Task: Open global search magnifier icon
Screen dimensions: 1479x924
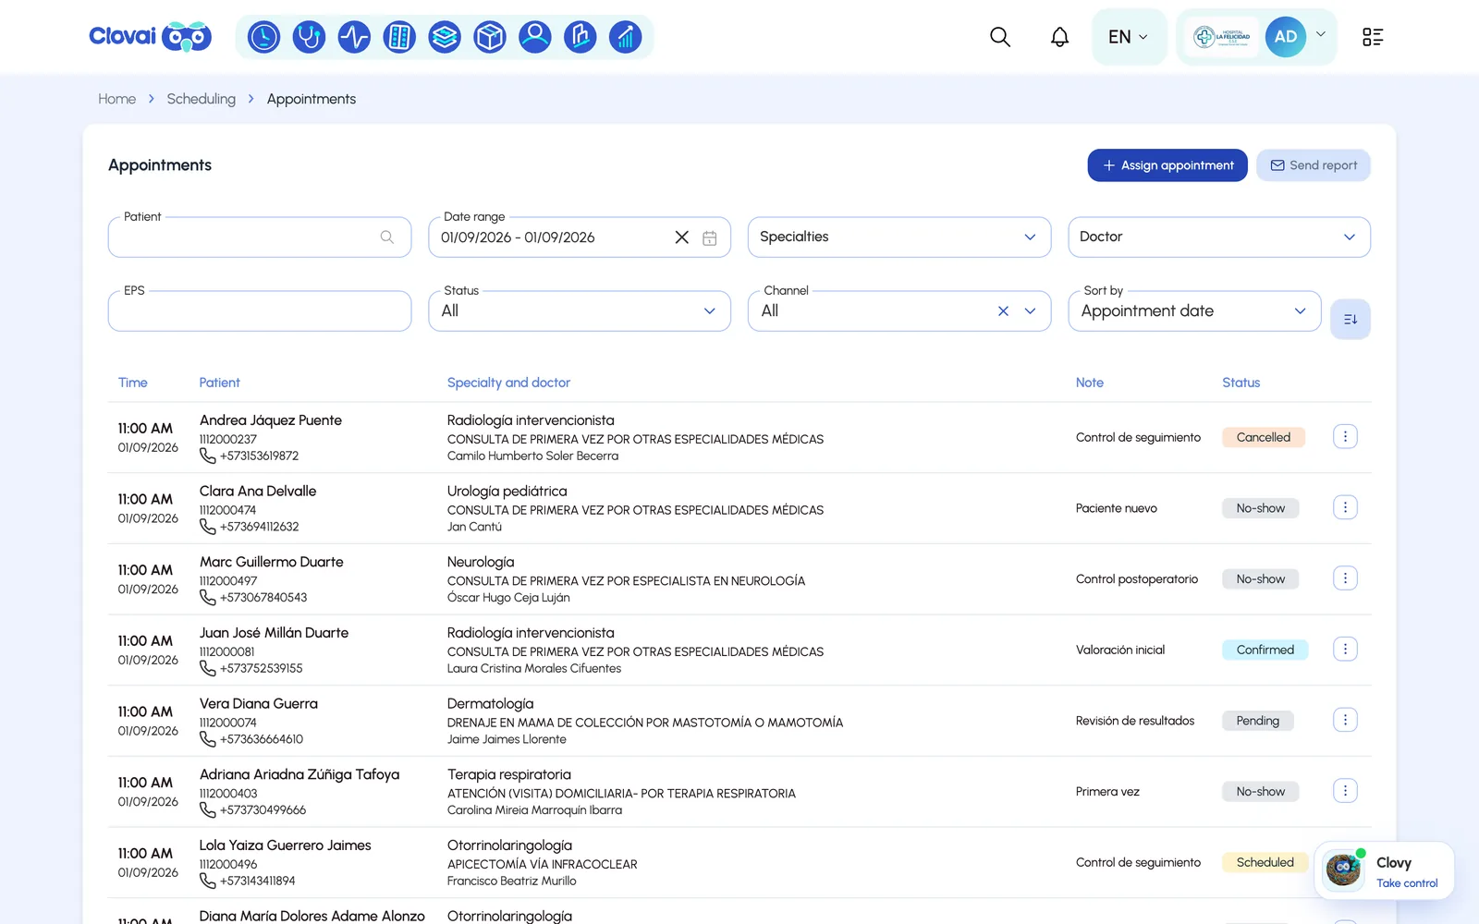Action: coord(1000,37)
